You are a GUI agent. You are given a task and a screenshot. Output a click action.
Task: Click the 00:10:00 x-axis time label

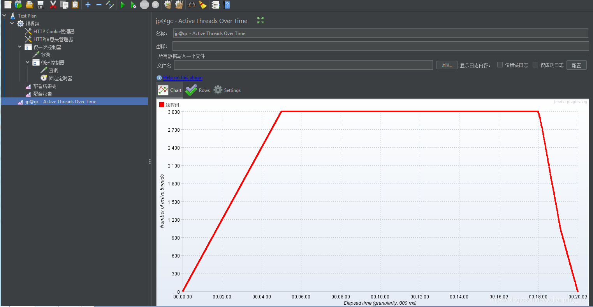pyautogui.click(x=380, y=297)
